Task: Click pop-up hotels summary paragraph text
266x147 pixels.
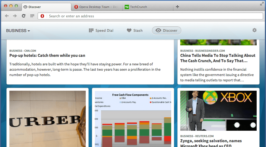Action: [x=85, y=70]
